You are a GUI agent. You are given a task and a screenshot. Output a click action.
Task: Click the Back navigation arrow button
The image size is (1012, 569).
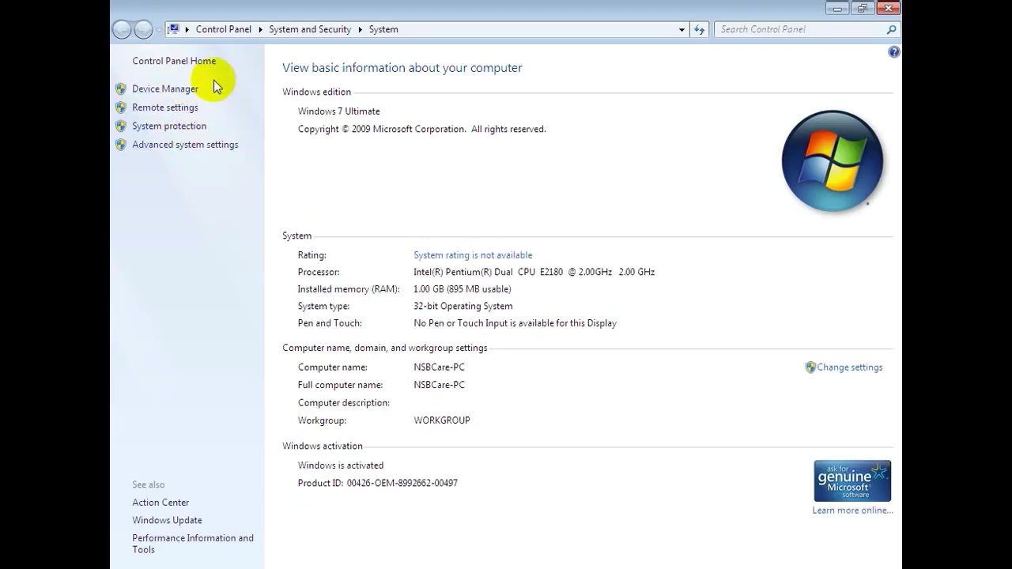point(122,30)
